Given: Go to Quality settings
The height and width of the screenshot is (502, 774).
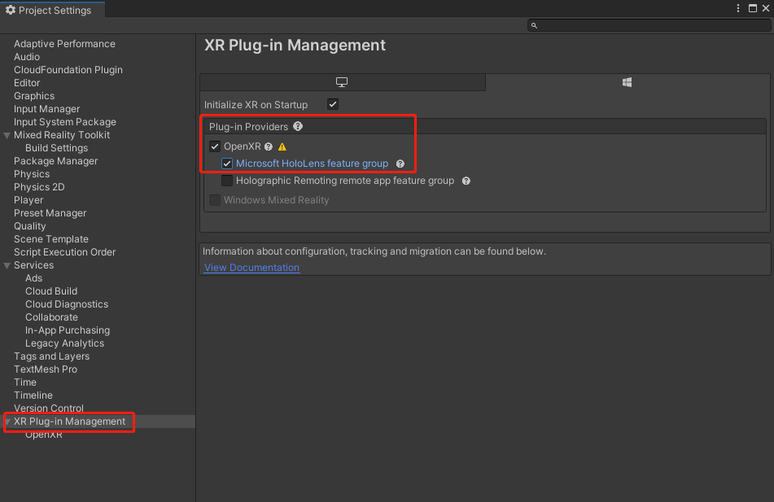Looking at the screenshot, I should click(29, 226).
